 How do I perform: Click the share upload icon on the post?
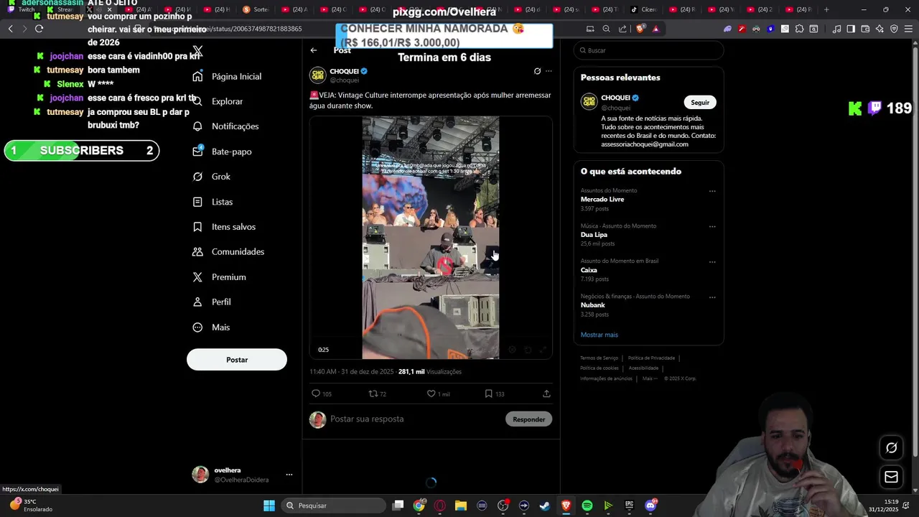coord(546,393)
